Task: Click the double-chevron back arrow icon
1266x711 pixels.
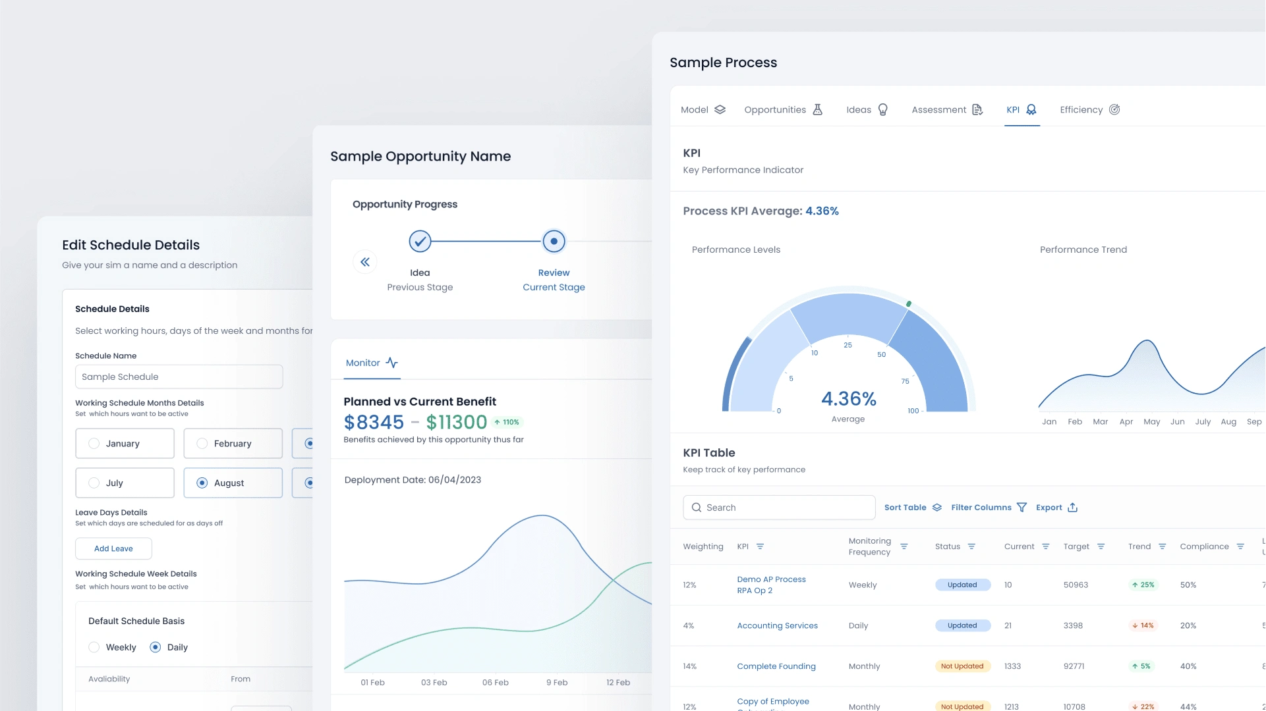Action: tap(364, 262)
